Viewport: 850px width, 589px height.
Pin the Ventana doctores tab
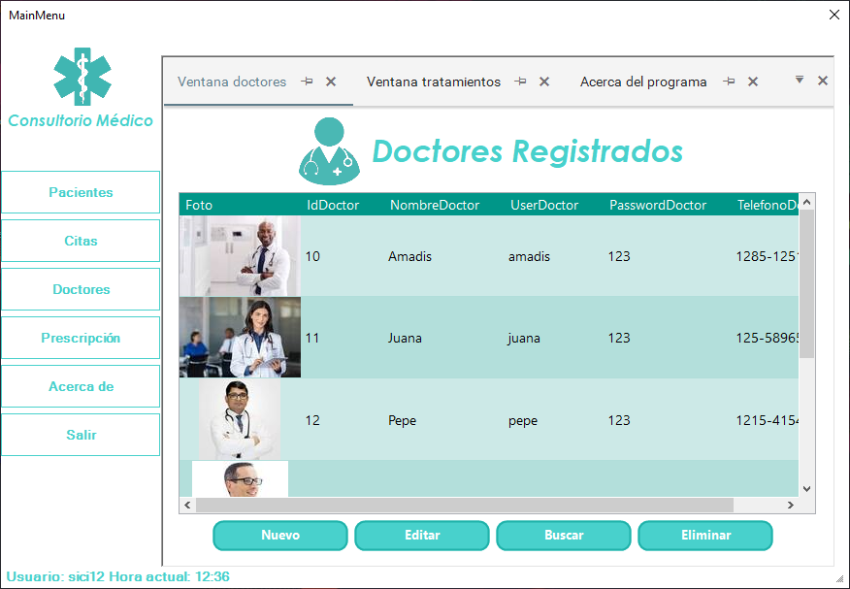coord(308,82)
